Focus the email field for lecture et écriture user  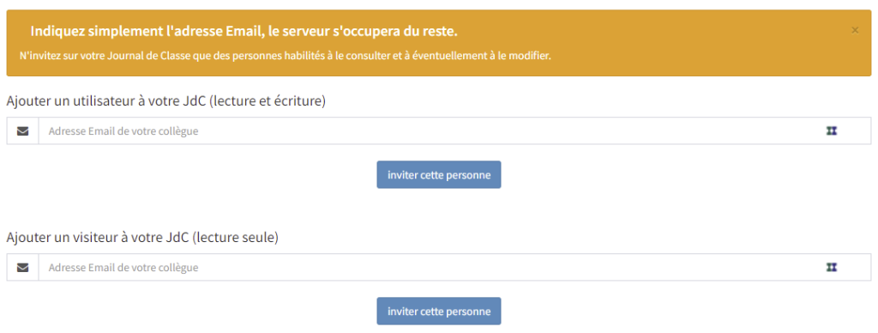[454, 131]
